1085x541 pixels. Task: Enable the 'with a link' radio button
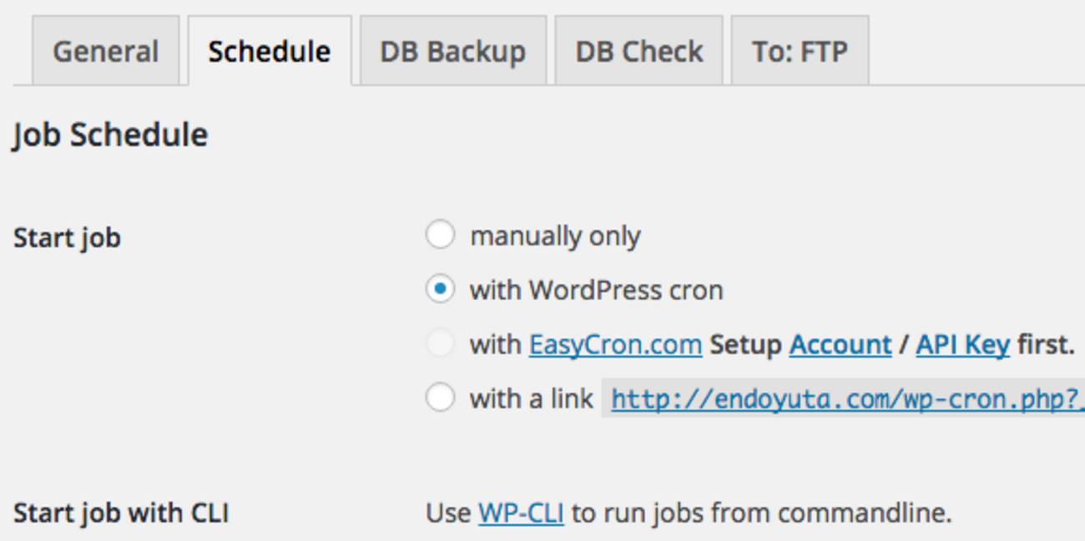[x=441, y=398]
